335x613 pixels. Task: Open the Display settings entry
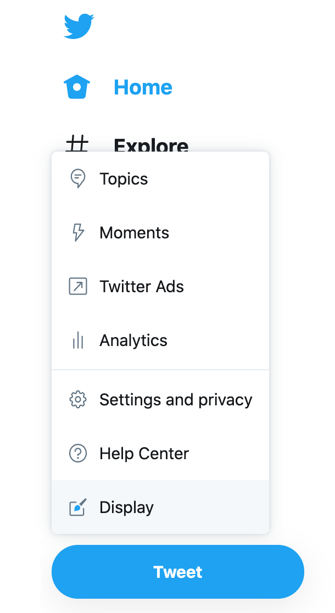[x=126, y=507]
